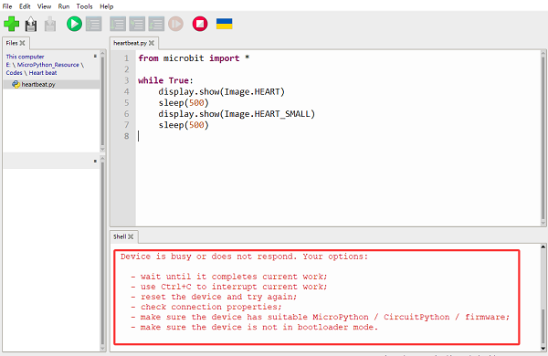Click the step into icon
The image size is (548, 356).
coord(137,24)
